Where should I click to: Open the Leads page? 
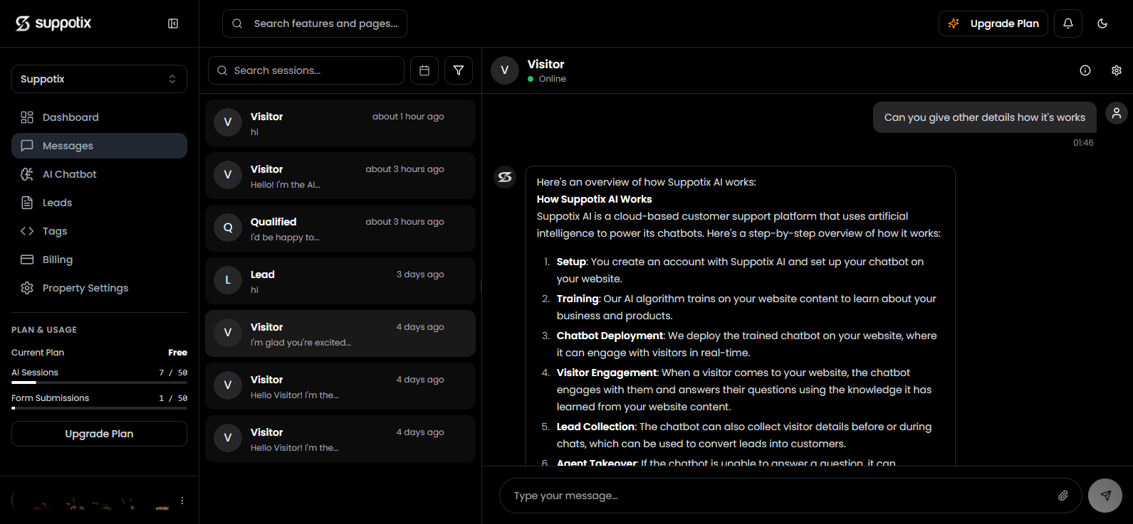(x=99, y=203)
